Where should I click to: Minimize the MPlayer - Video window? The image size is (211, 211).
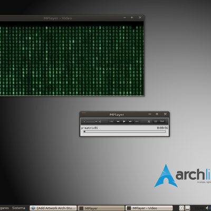pos(124,17)
